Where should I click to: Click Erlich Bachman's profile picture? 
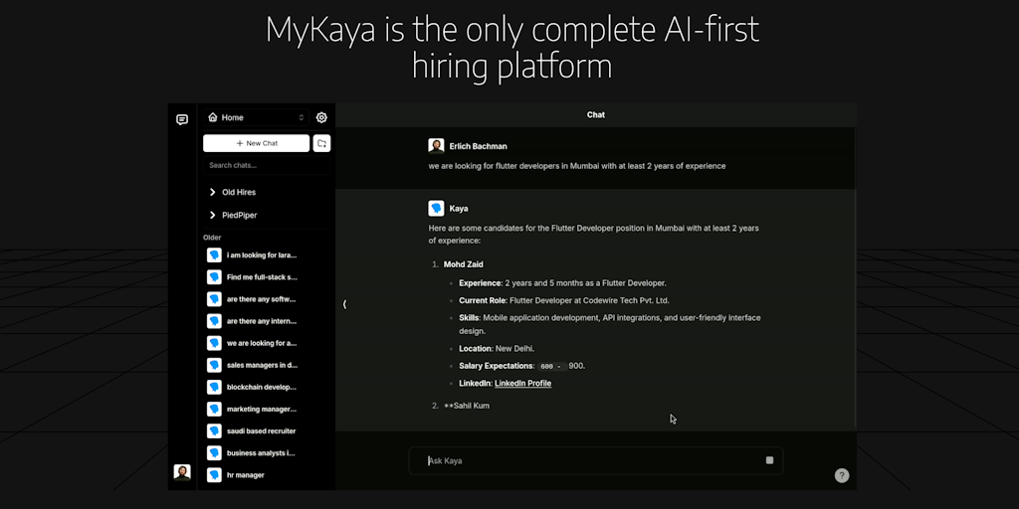coord(436,145)
